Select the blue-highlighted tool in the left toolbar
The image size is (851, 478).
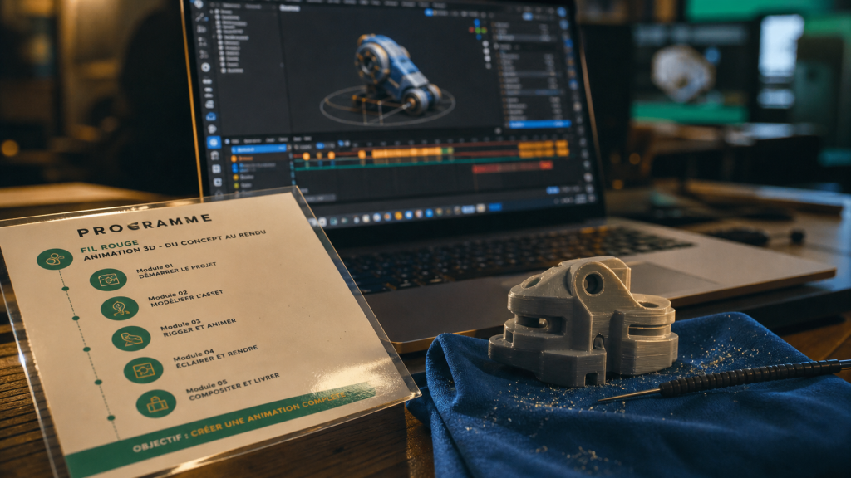[x=214, y=142]
